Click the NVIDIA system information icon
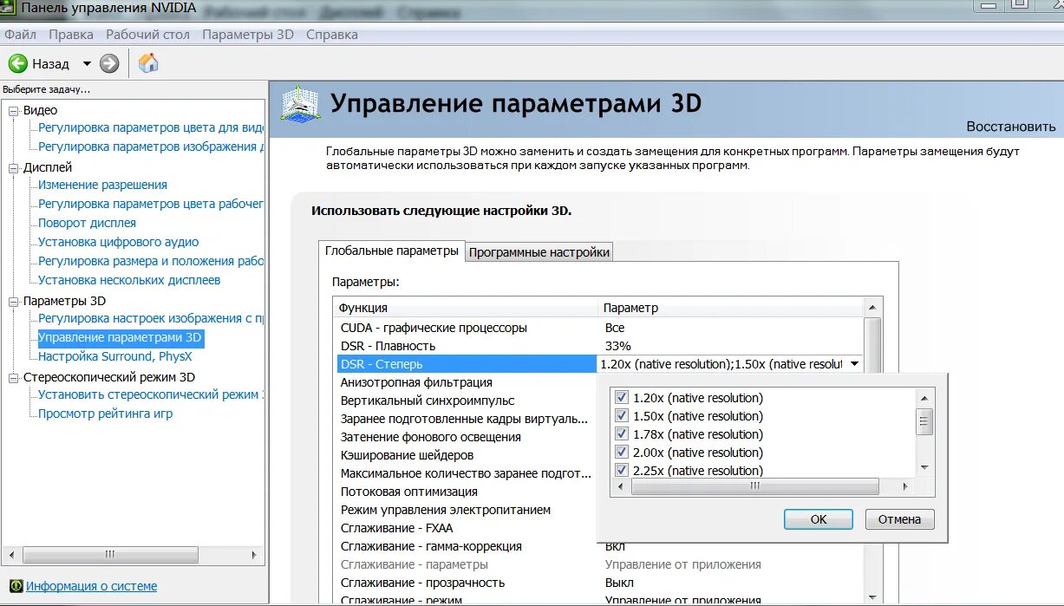The width and height of the screenshot is (1064, 606). click(x=16, y=586)
